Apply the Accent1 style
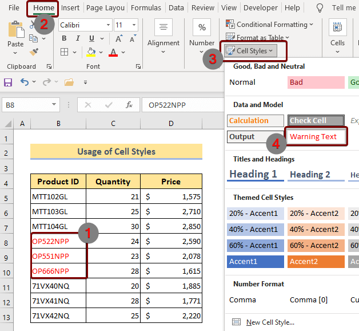The width and height of the screenshot is (359, 331). pos(256,262)
